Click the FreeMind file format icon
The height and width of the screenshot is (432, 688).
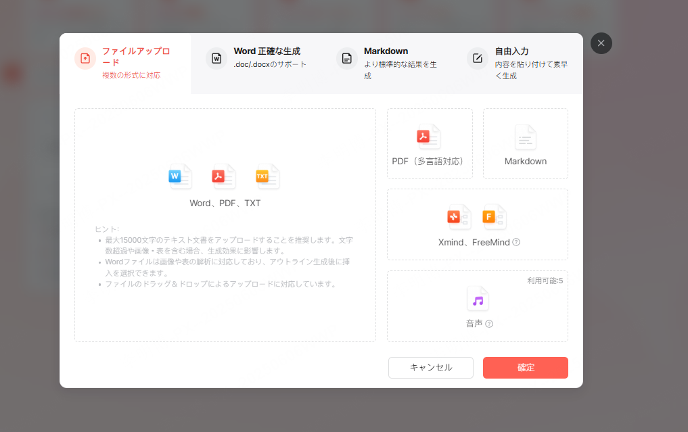[495, 217]
